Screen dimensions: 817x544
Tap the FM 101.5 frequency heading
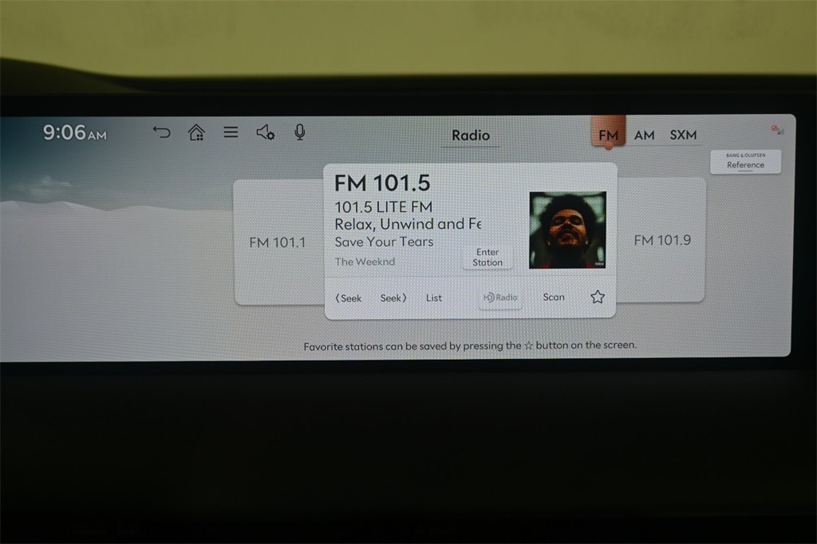[382, 183]
